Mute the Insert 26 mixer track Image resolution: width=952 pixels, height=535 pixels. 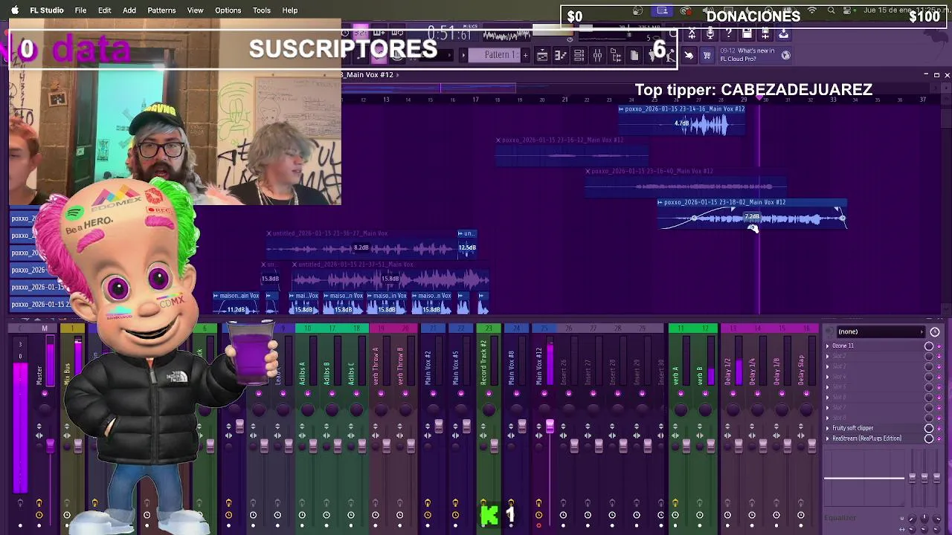coord(568,394)
